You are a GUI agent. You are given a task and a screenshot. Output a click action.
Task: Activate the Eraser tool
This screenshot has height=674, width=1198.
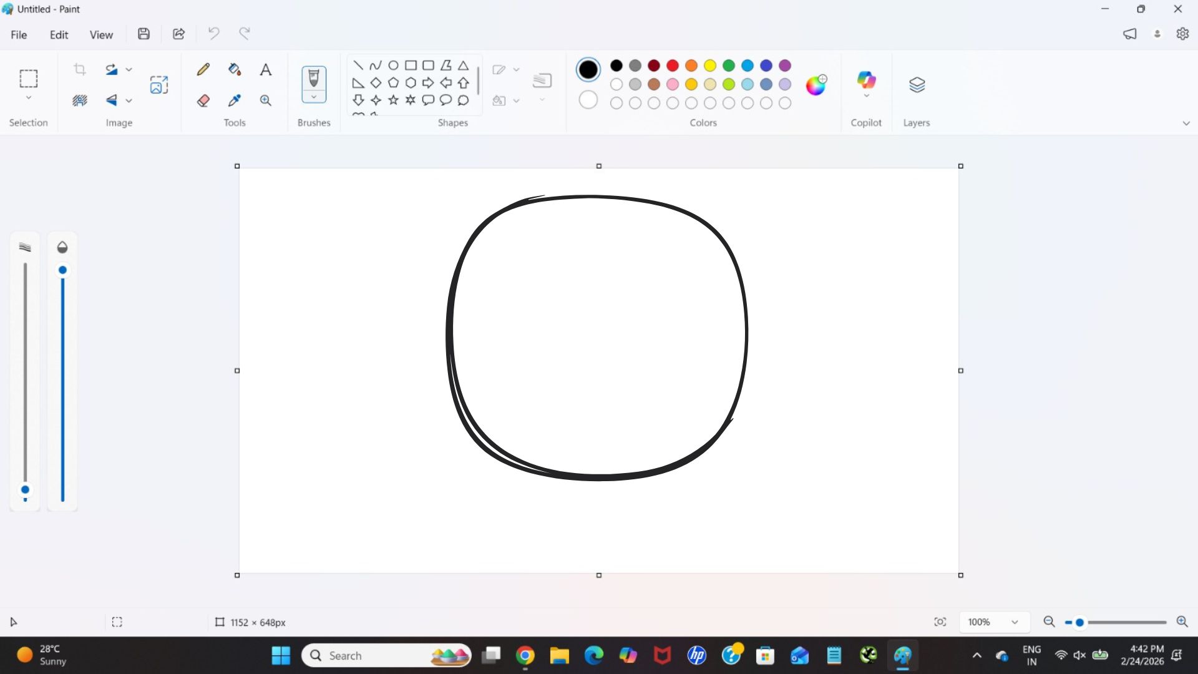[x=203, y=100]
